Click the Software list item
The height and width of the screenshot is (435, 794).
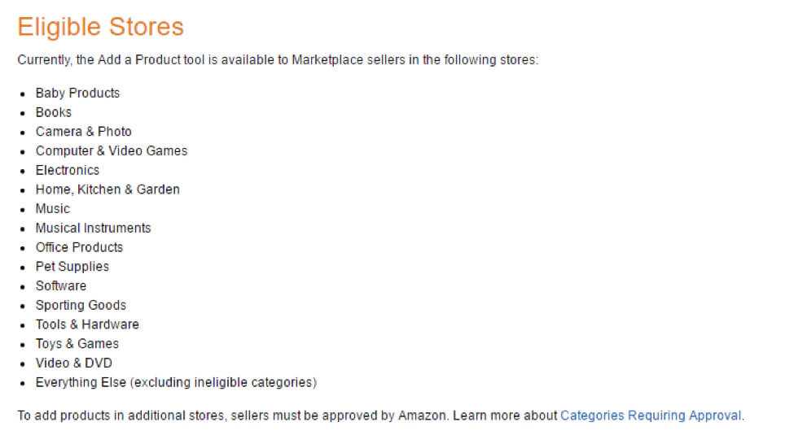tap(60, 286)
